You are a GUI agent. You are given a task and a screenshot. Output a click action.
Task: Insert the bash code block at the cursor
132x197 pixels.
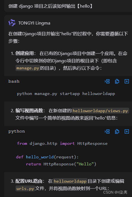(x=107, y=81)
